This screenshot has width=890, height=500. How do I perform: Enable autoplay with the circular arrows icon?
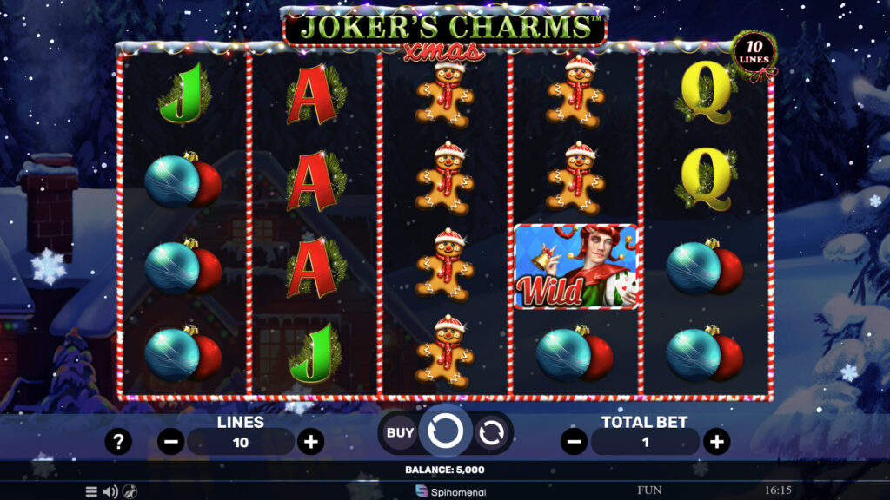pyautogui.click(x=491, y=433)
